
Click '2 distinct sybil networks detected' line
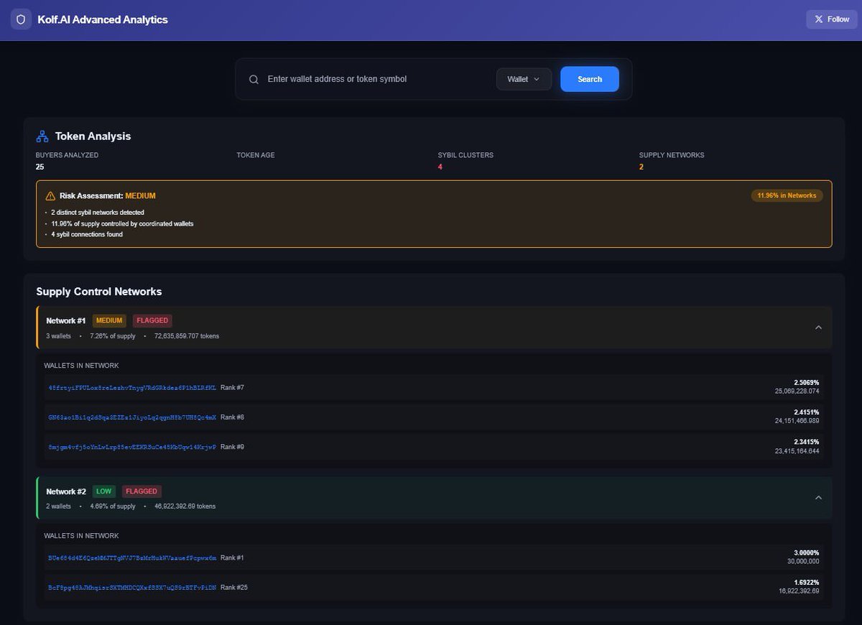98,213
